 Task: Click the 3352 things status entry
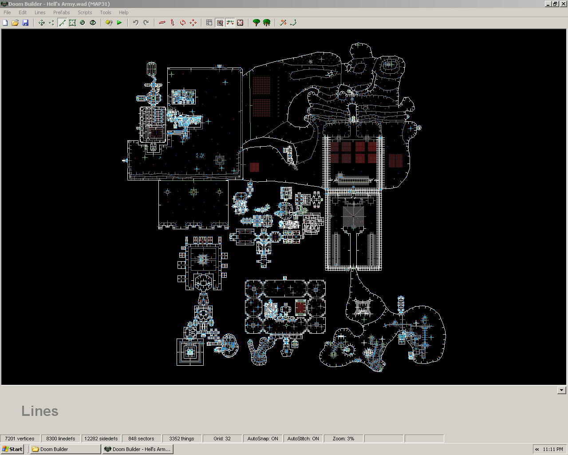pos(182,439)
